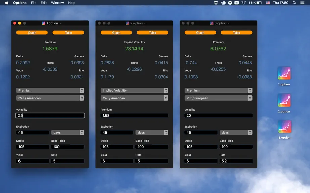The height and width of the screenshot is (193, 310).
Task: Open the Wi-Fi status icon
Action: click(x=243, y=3)
